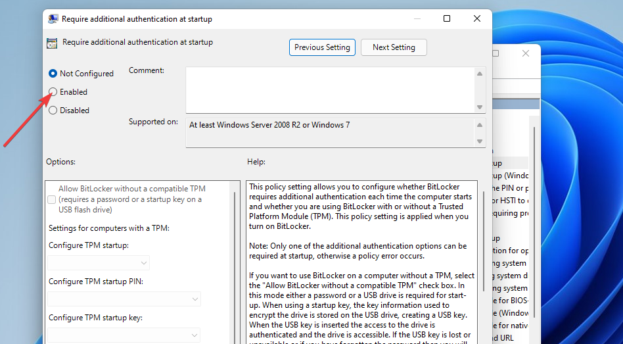Tick Allow BitLocker without a compatible TPM
623x344 pixels.
(x=52, y=200)
